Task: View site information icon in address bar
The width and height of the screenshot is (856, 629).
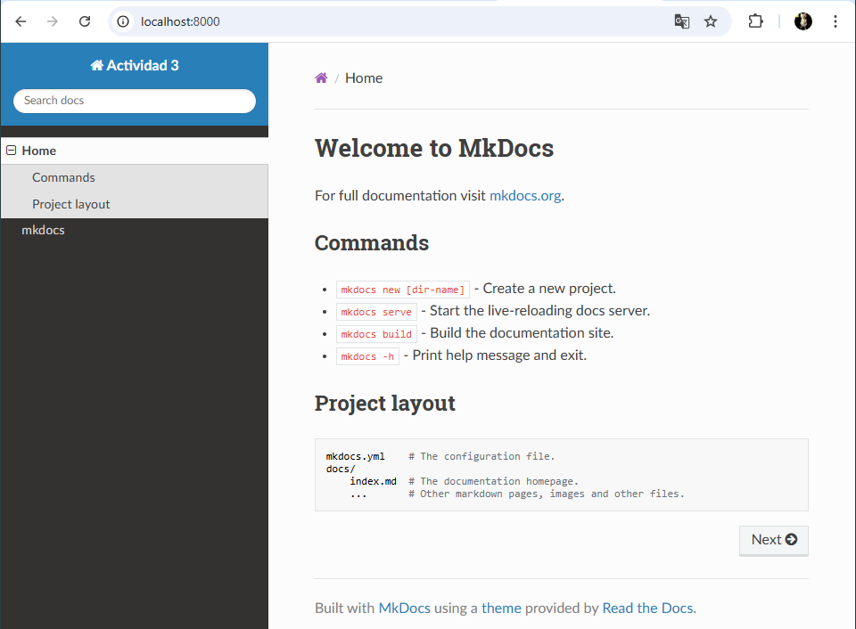Action: [x=124, y=21]
